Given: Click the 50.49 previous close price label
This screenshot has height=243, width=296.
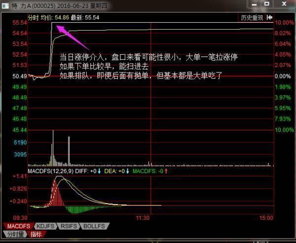Looking at the screenshot, I should coord(20,76).
